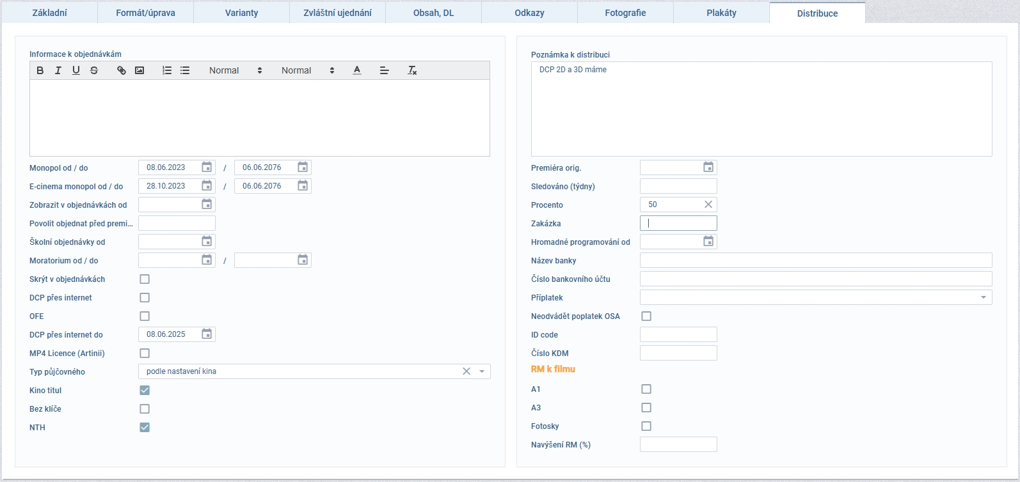This screenshot has width=1020, height=482.
Task: Open first Normal dropdown in editor toolbar
Action: point(235,70)
